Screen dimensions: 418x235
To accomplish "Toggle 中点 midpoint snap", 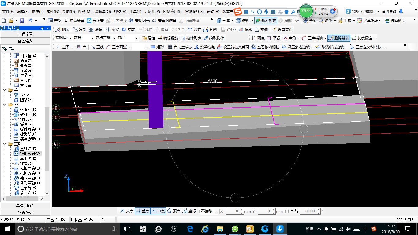I will [158, 211].
